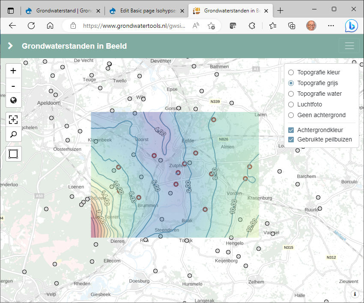Toggle the Achtergrondkleur checkbox
This screenshot has width=364, height=303.
[291, 130]
